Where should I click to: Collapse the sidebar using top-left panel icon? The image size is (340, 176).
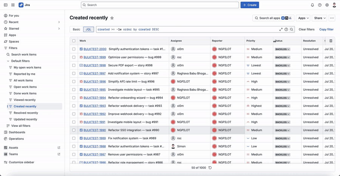[x=6, y=5]
